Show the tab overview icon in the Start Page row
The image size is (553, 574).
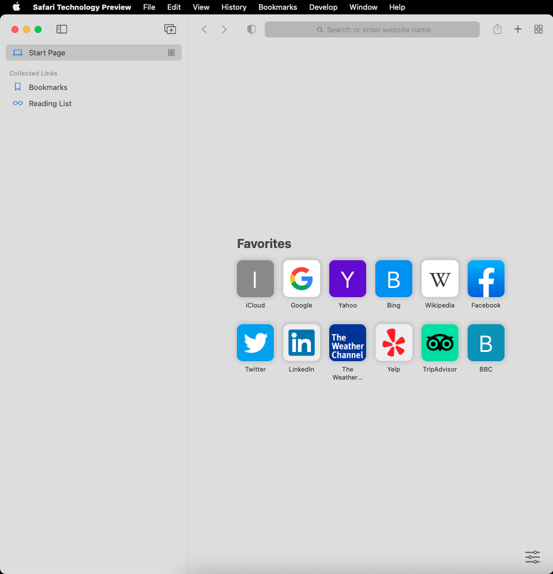tap(171, 52)
